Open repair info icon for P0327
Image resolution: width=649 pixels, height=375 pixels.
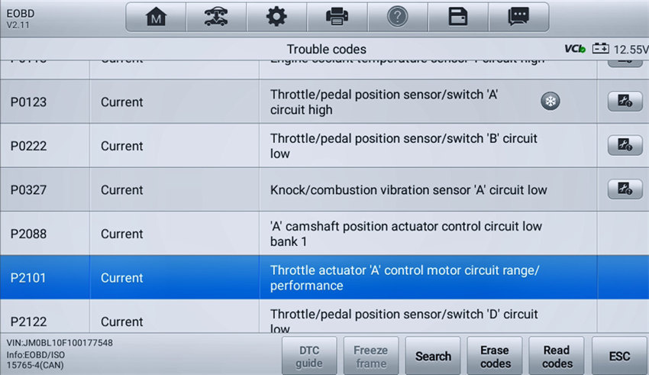(x=625, y=189)
